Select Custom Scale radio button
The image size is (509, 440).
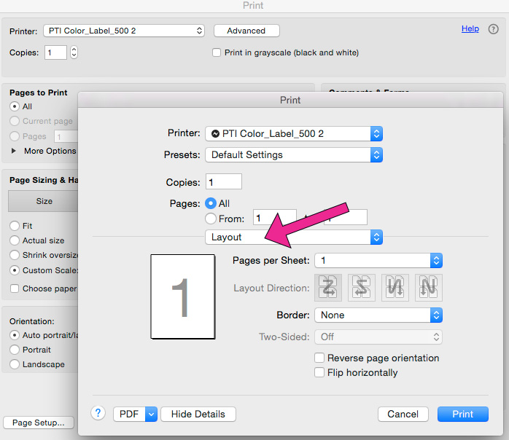pos(15,270)
